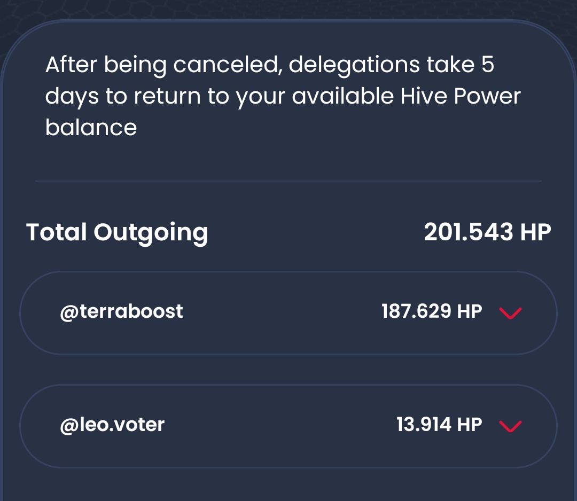
Task: Tap the empty middle of the @terraboost row
Action: 282,313
